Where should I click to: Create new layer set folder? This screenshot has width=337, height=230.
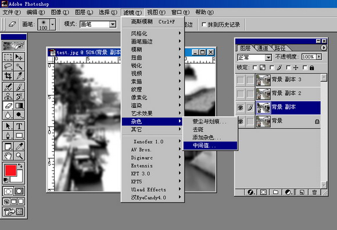275,192
